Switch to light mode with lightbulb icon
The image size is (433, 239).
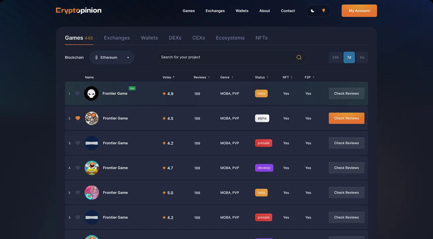pyautogui.click(x=323, y=11)
